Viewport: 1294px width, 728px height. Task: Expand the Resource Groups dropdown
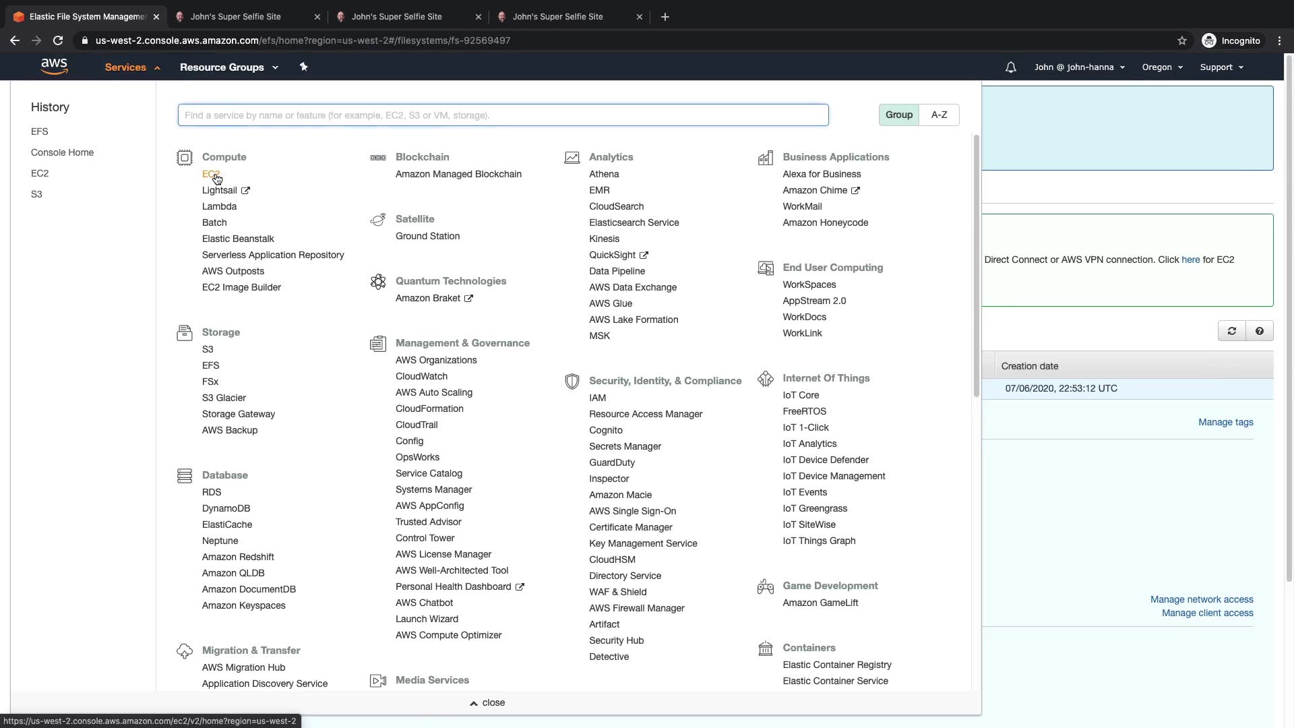pos(228,67)
